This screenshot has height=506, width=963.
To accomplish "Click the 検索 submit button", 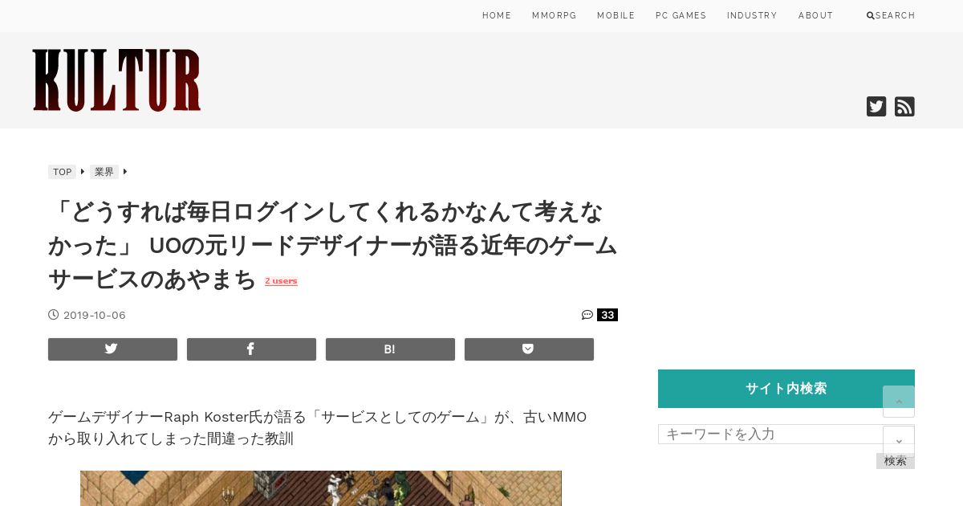I will point(896,461).
